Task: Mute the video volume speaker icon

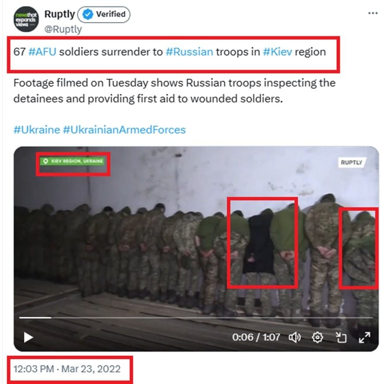Action: [295, 337]
